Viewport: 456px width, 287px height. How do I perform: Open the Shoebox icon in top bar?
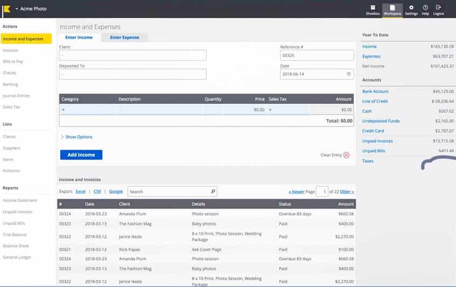(373, 8)
